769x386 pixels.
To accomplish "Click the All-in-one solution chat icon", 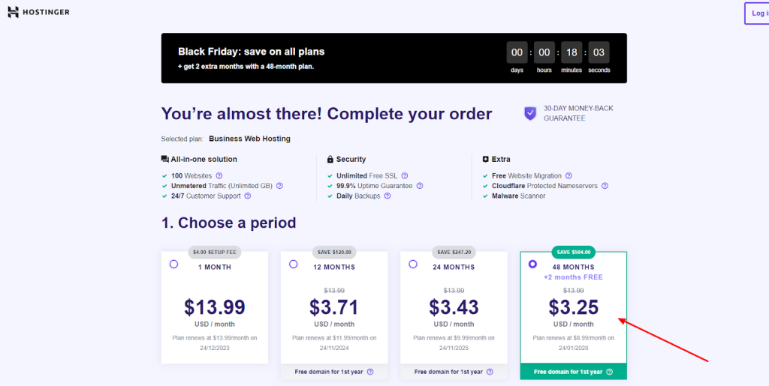I will click(x=164, y=160).
